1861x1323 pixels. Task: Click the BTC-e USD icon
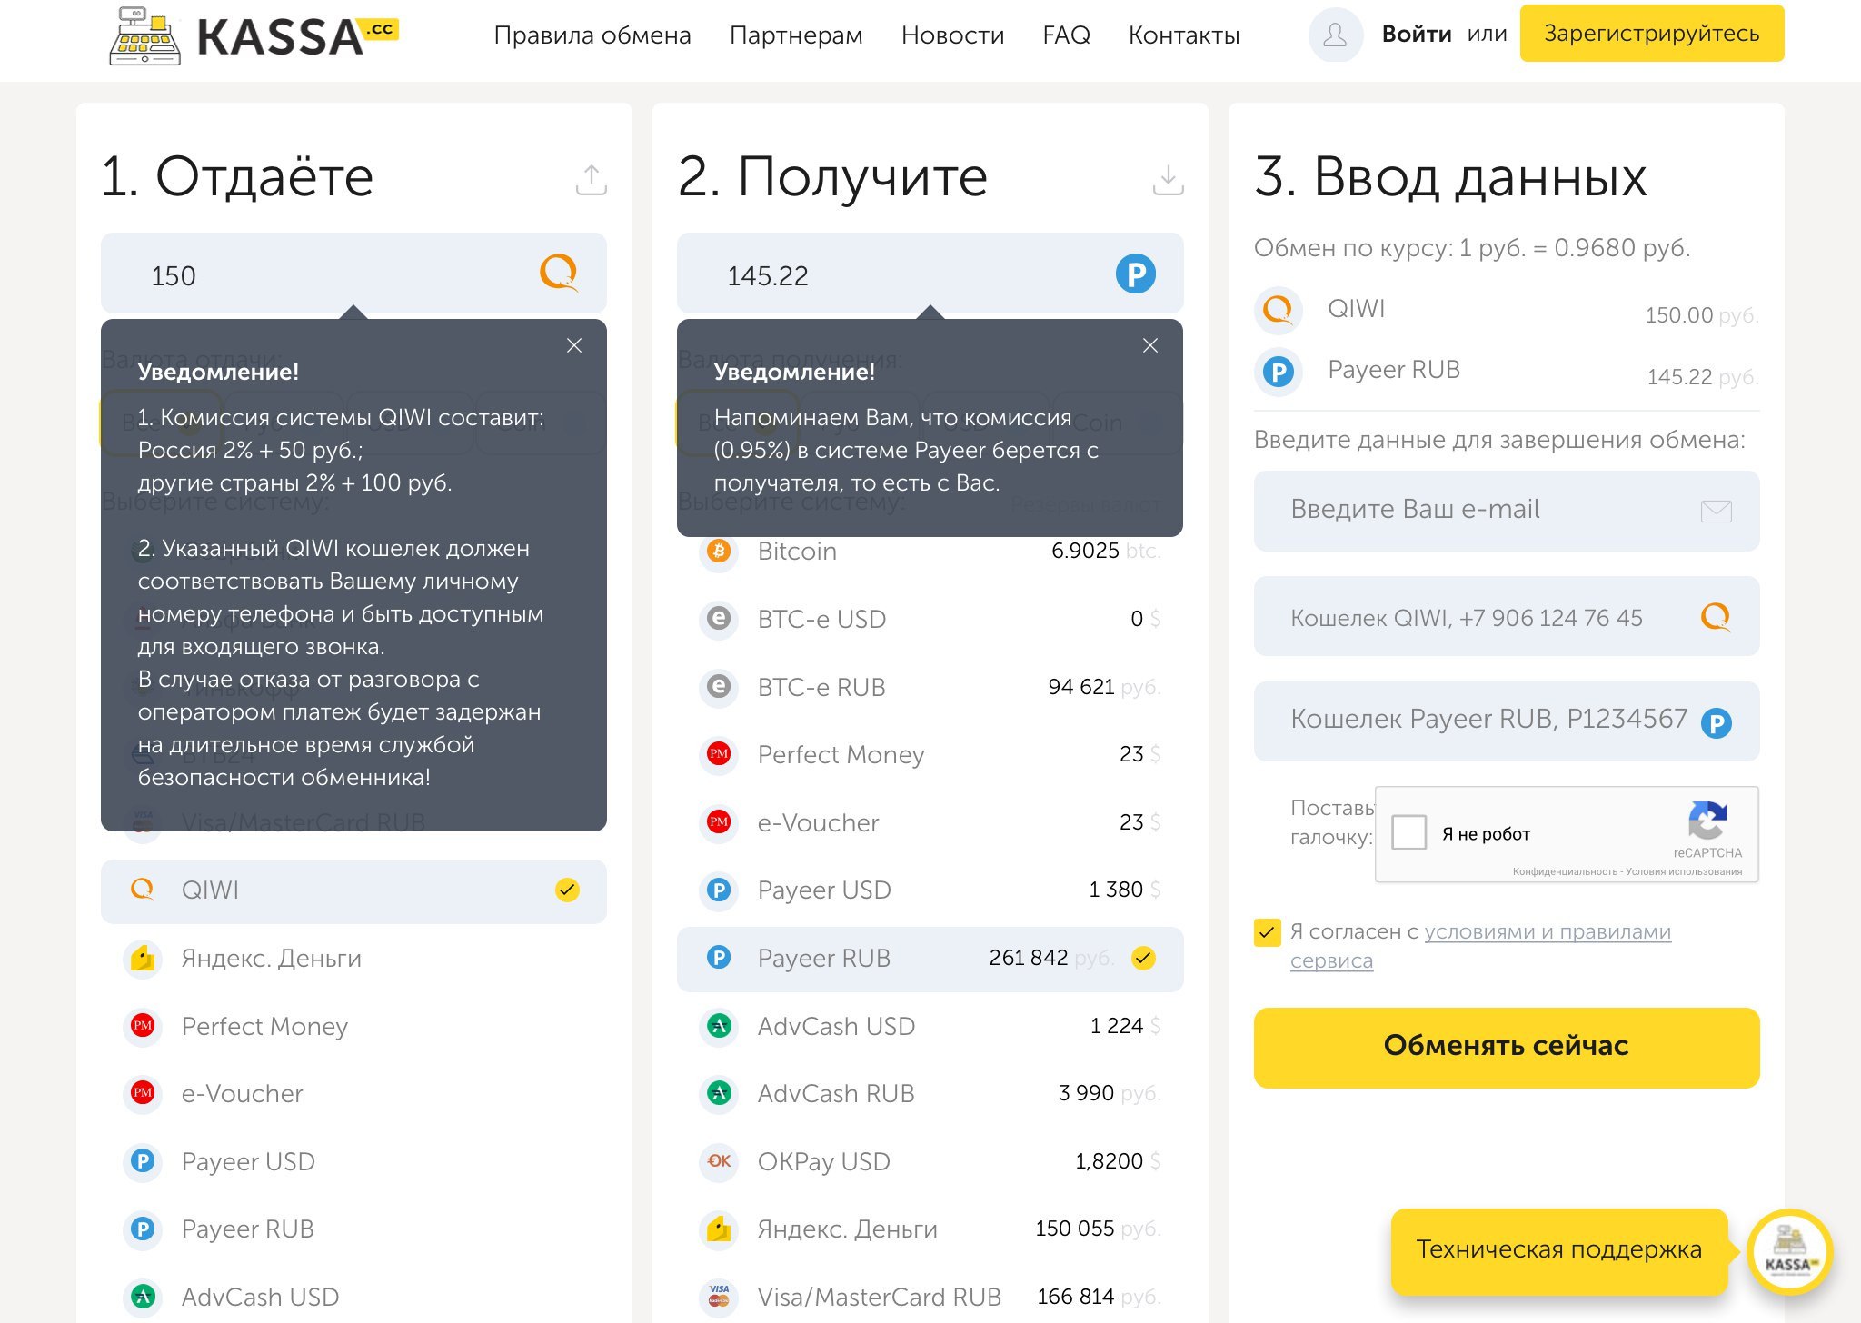[719, 619]
